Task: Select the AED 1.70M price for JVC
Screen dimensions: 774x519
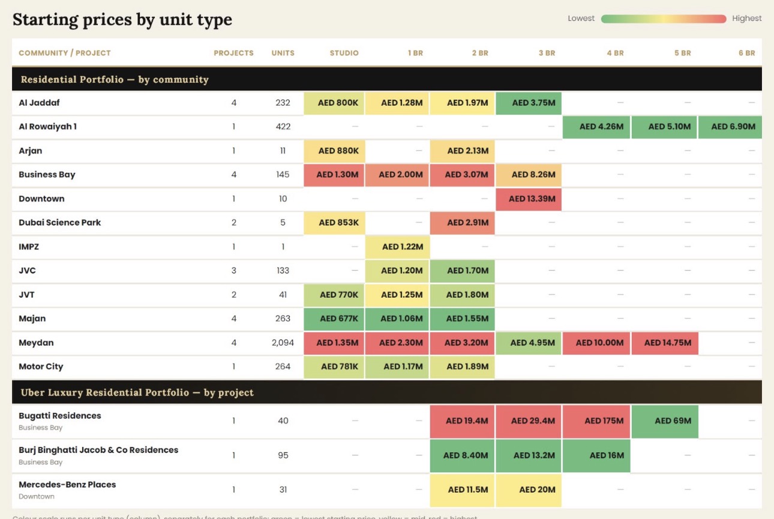Action: coord(463,271)
